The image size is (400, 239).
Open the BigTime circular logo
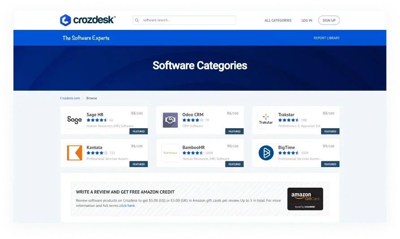(266, 153)
